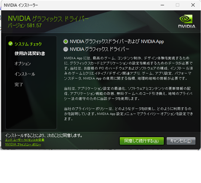
Task: Click the インストールすることにより、次のことに同意します text
Action: [44, 135]
